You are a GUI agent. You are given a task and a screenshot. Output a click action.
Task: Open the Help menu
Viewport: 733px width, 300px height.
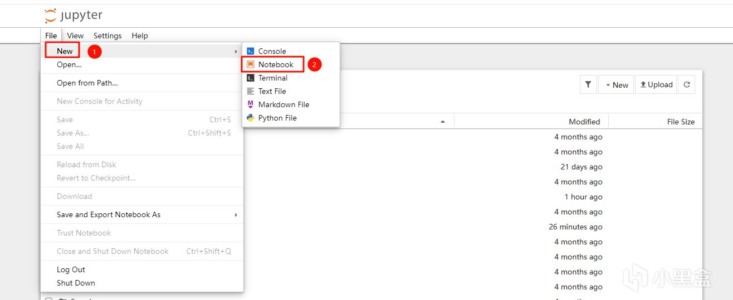point(140,36)
